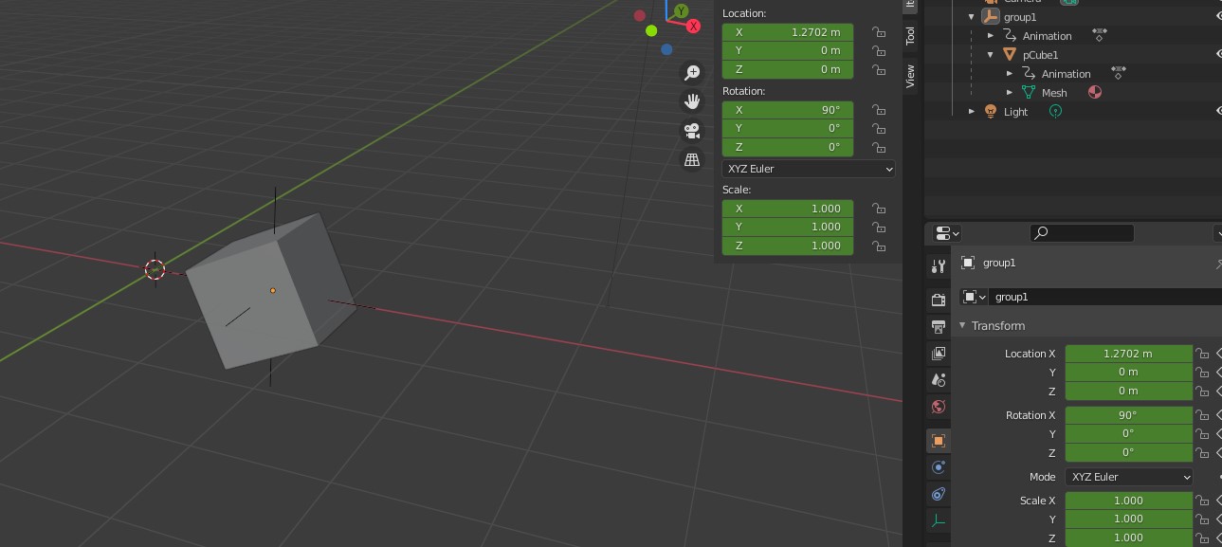
Task: Click the zoom magnifier icon in the viewport
Action: click(x=692, y=73)
